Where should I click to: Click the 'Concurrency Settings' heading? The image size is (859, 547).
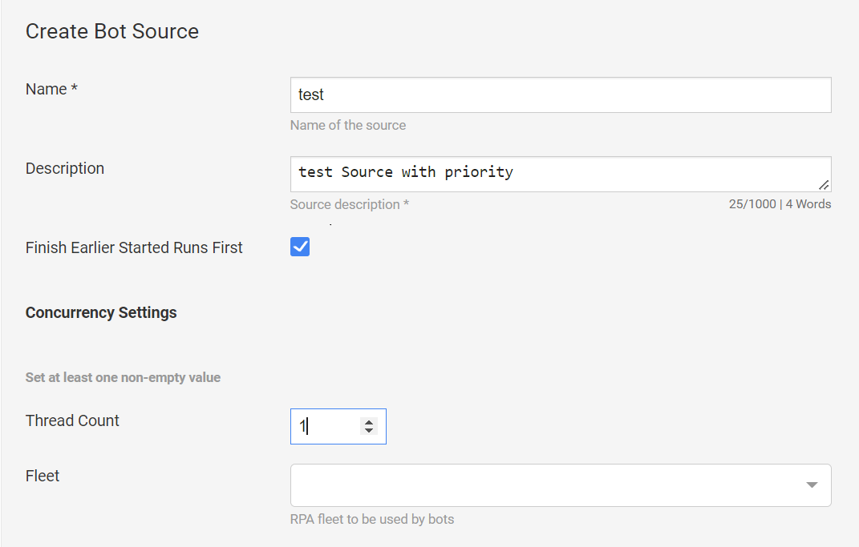(x=101, y=312)
